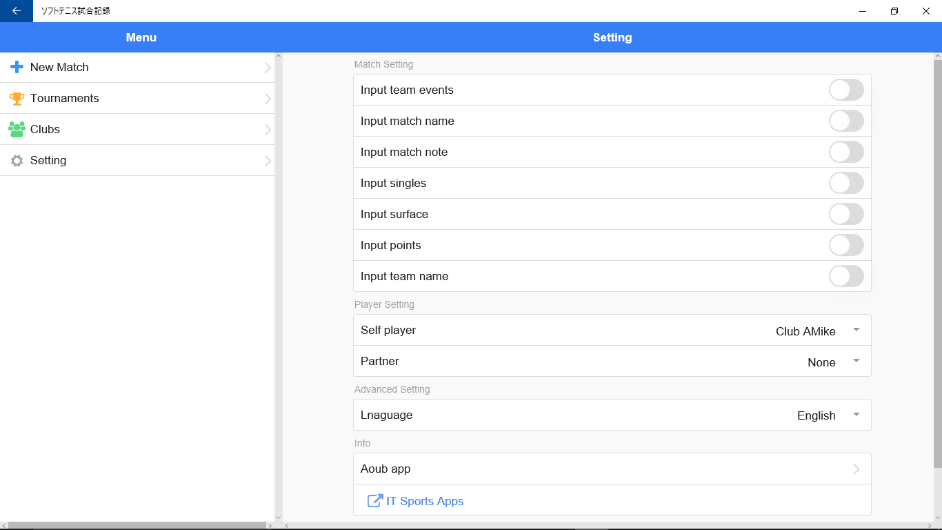
Task: Toggle the Input team events switch
Action: coord(846,90)
